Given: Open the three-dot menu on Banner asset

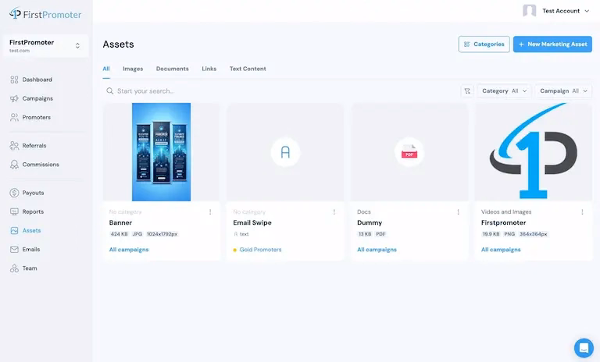Looking at the screenshot, I should tap(210, 212).
